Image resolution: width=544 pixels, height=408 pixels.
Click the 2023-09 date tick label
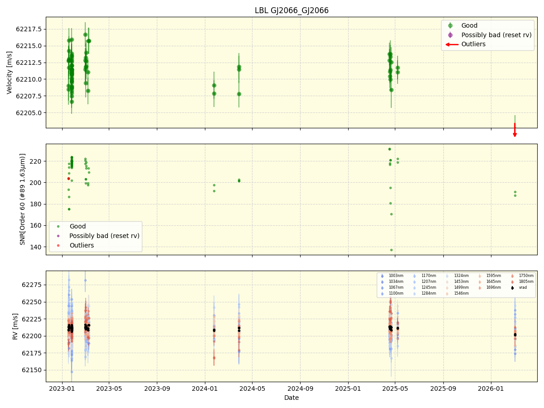157,389
